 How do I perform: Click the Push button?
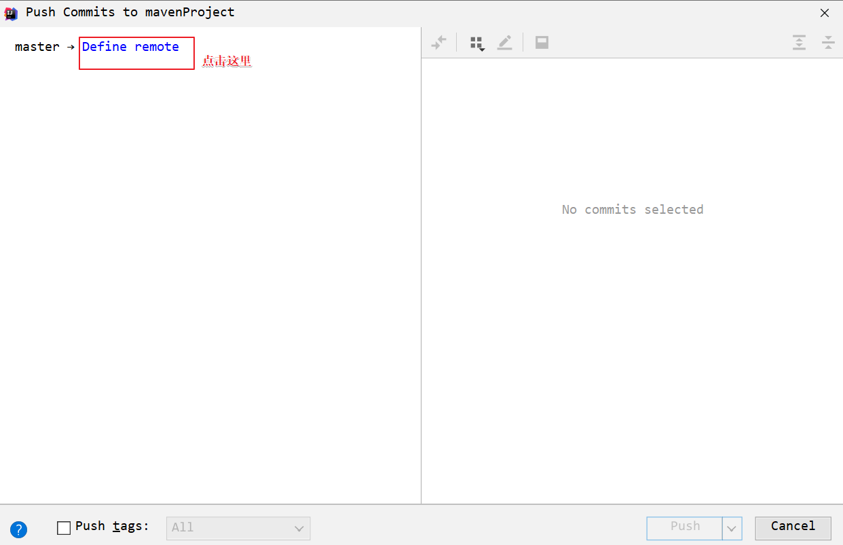(684, 527)
